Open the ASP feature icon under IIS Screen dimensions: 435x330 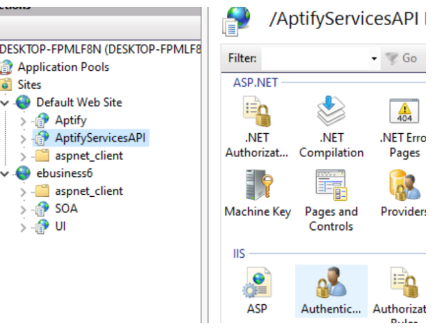tap(257, 283)
